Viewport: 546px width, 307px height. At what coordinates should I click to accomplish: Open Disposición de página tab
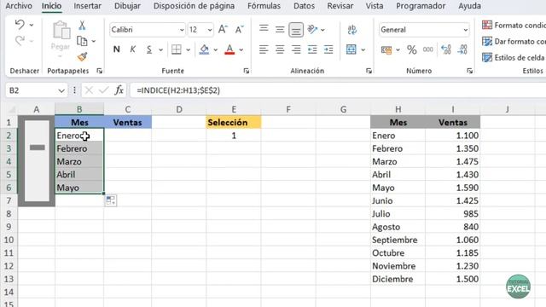tap(194, 6)
